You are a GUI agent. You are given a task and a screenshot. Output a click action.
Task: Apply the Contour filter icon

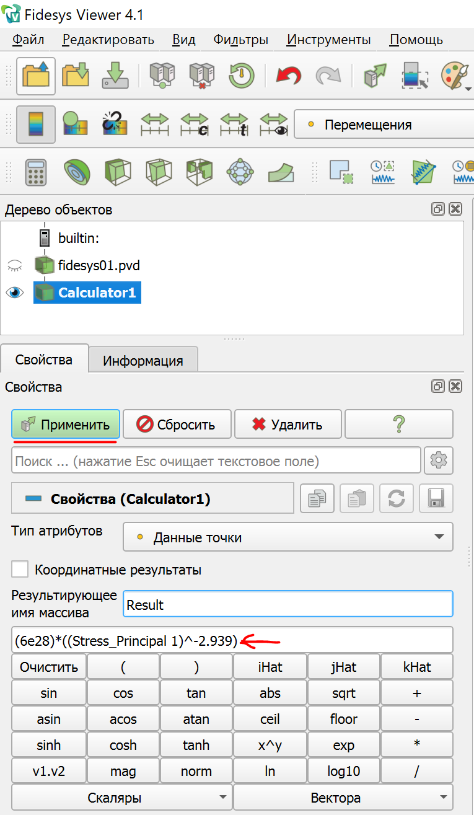pos(76,172)
